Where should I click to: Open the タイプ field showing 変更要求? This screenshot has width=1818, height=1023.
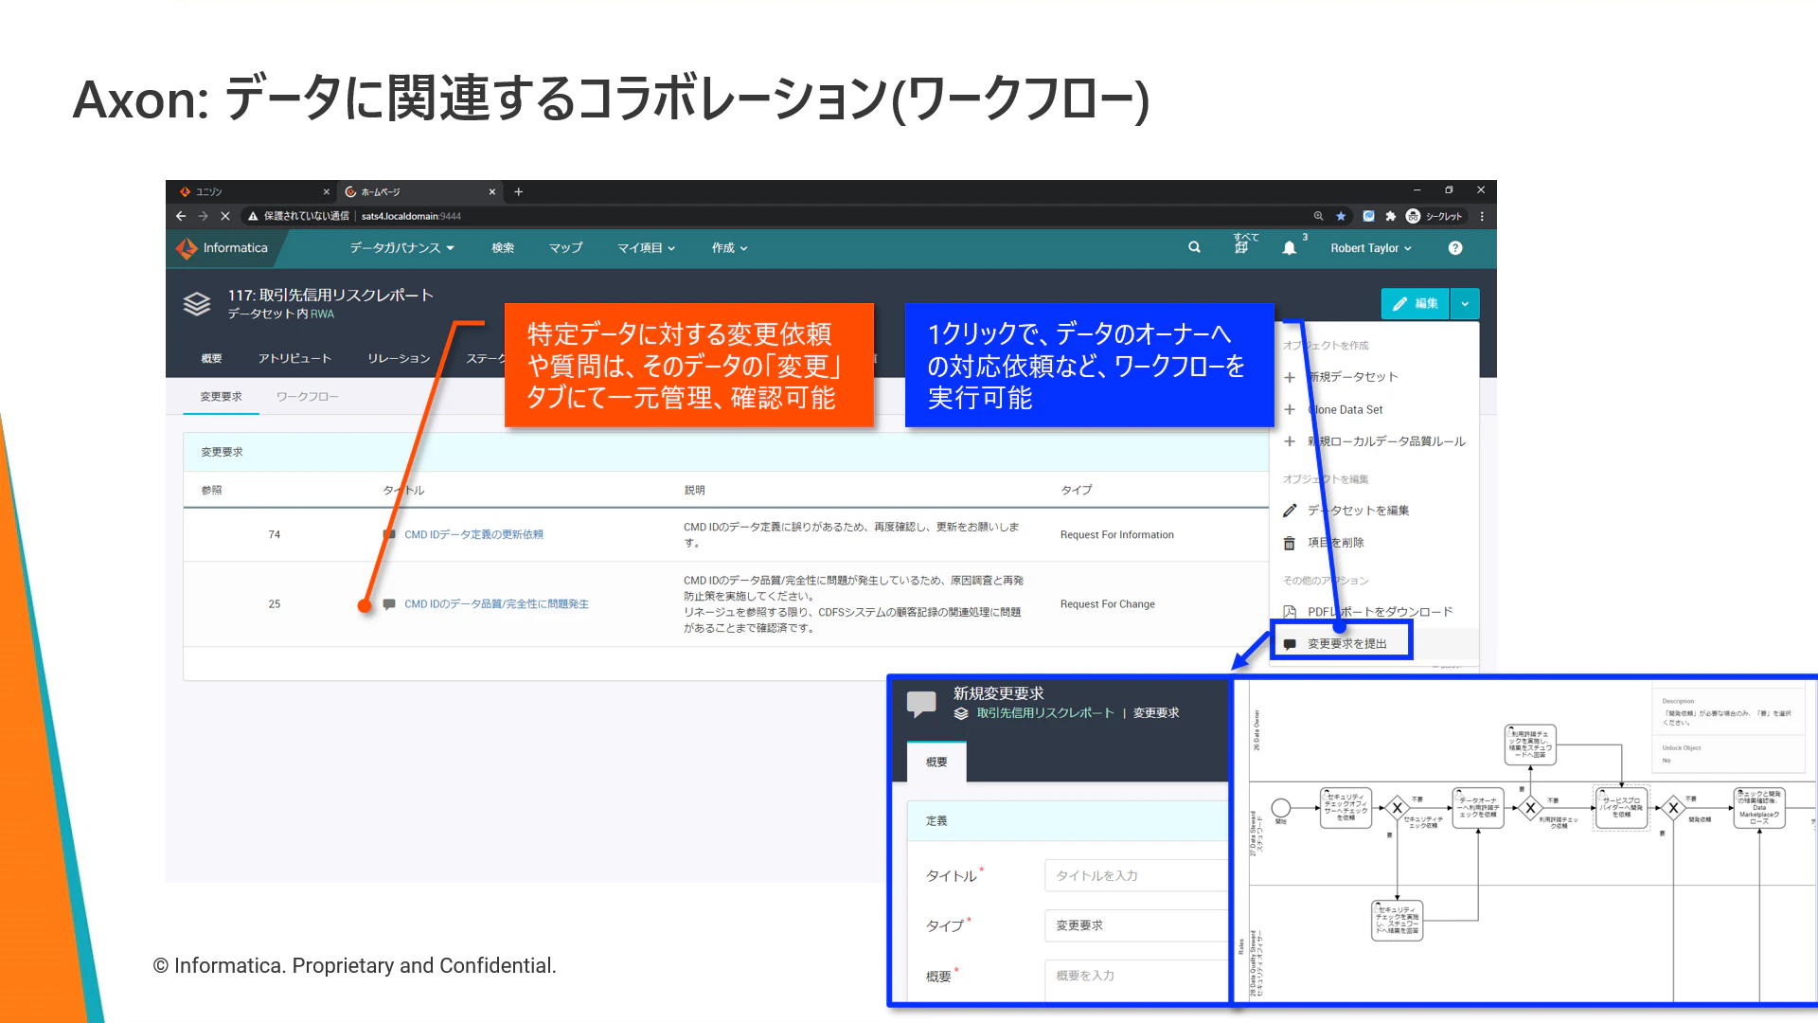[1136, 925]
